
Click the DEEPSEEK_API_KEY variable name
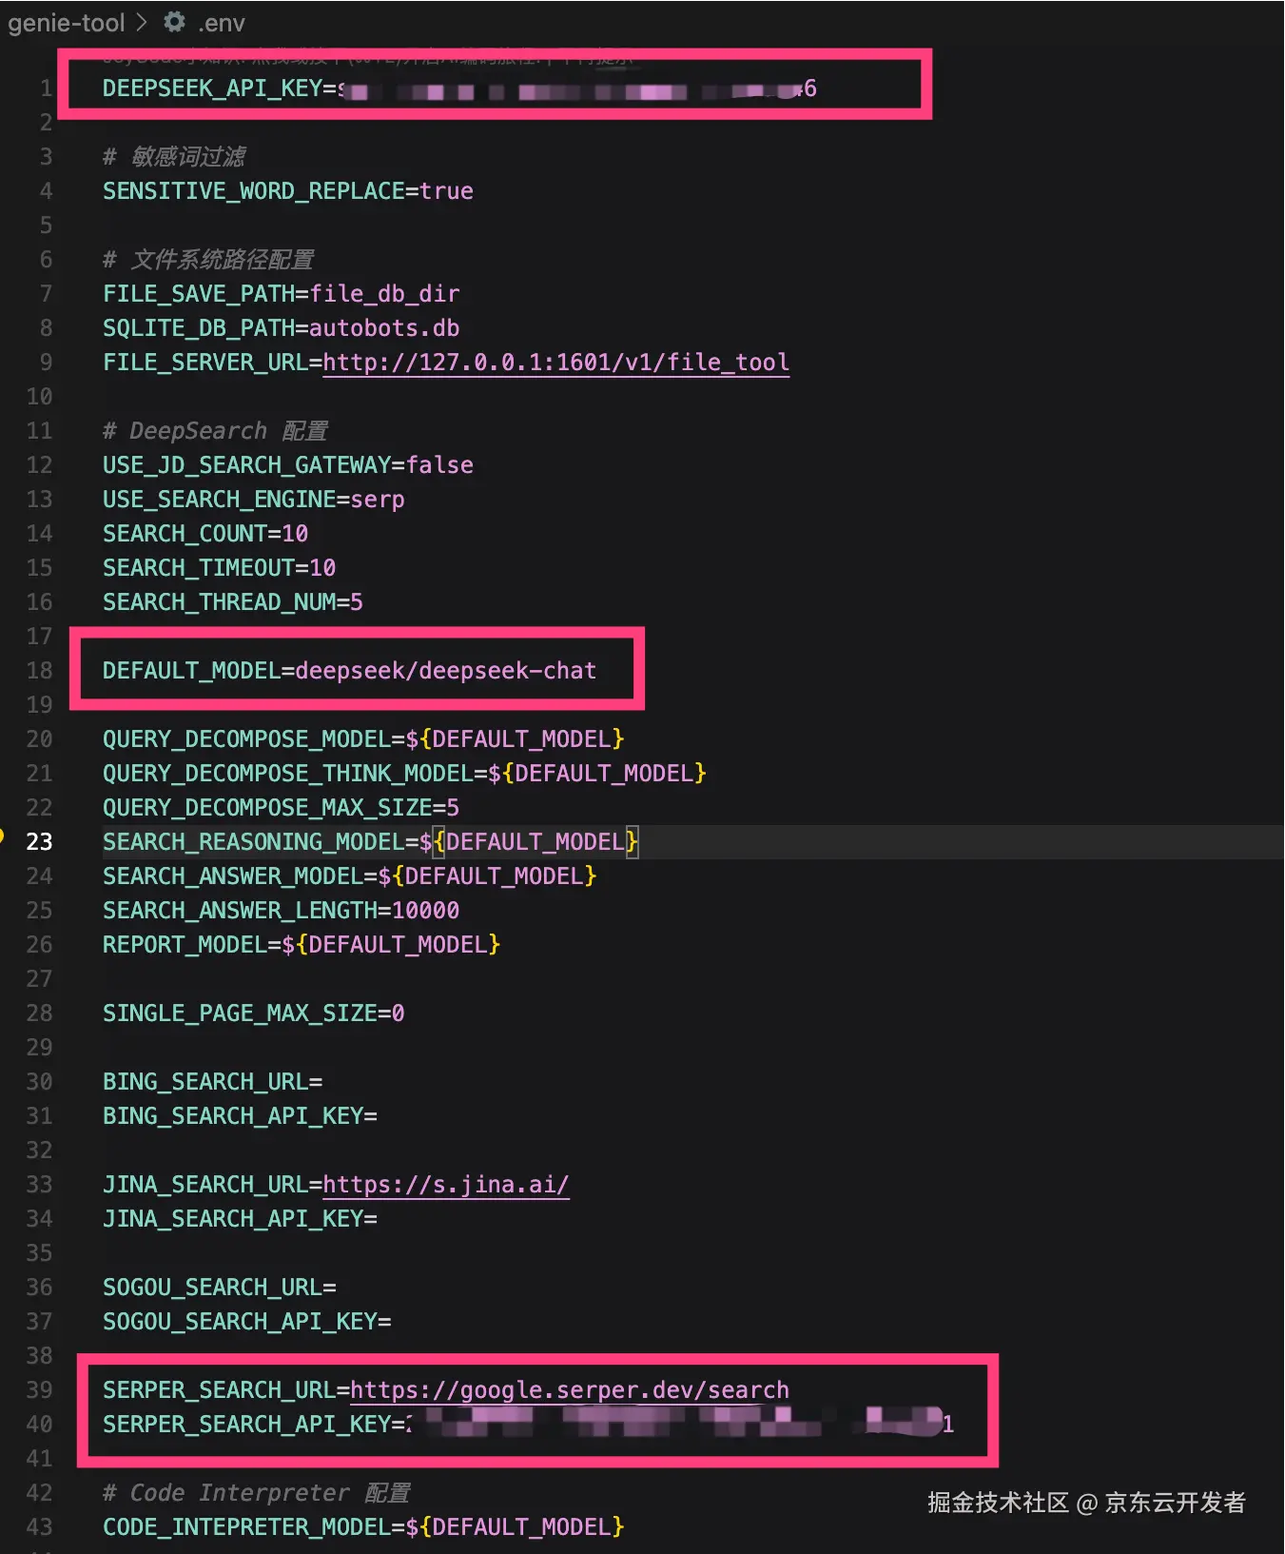click(212, 89)
